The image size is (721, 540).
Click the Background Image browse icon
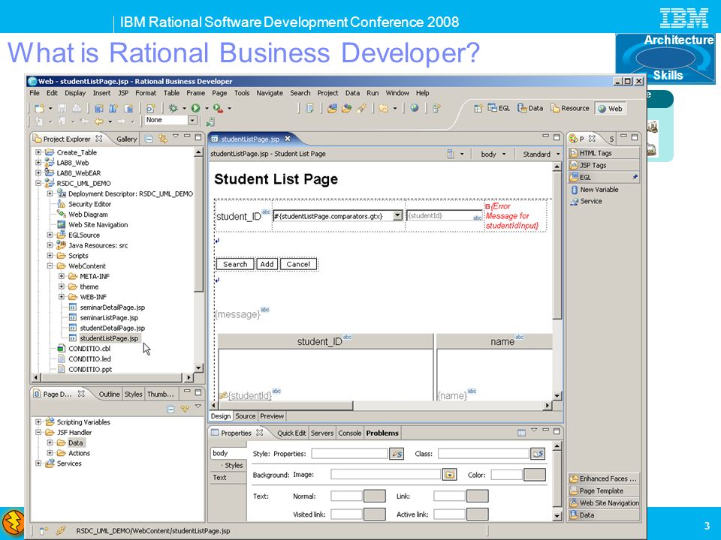pyautogui.click(x=449, y=475)
